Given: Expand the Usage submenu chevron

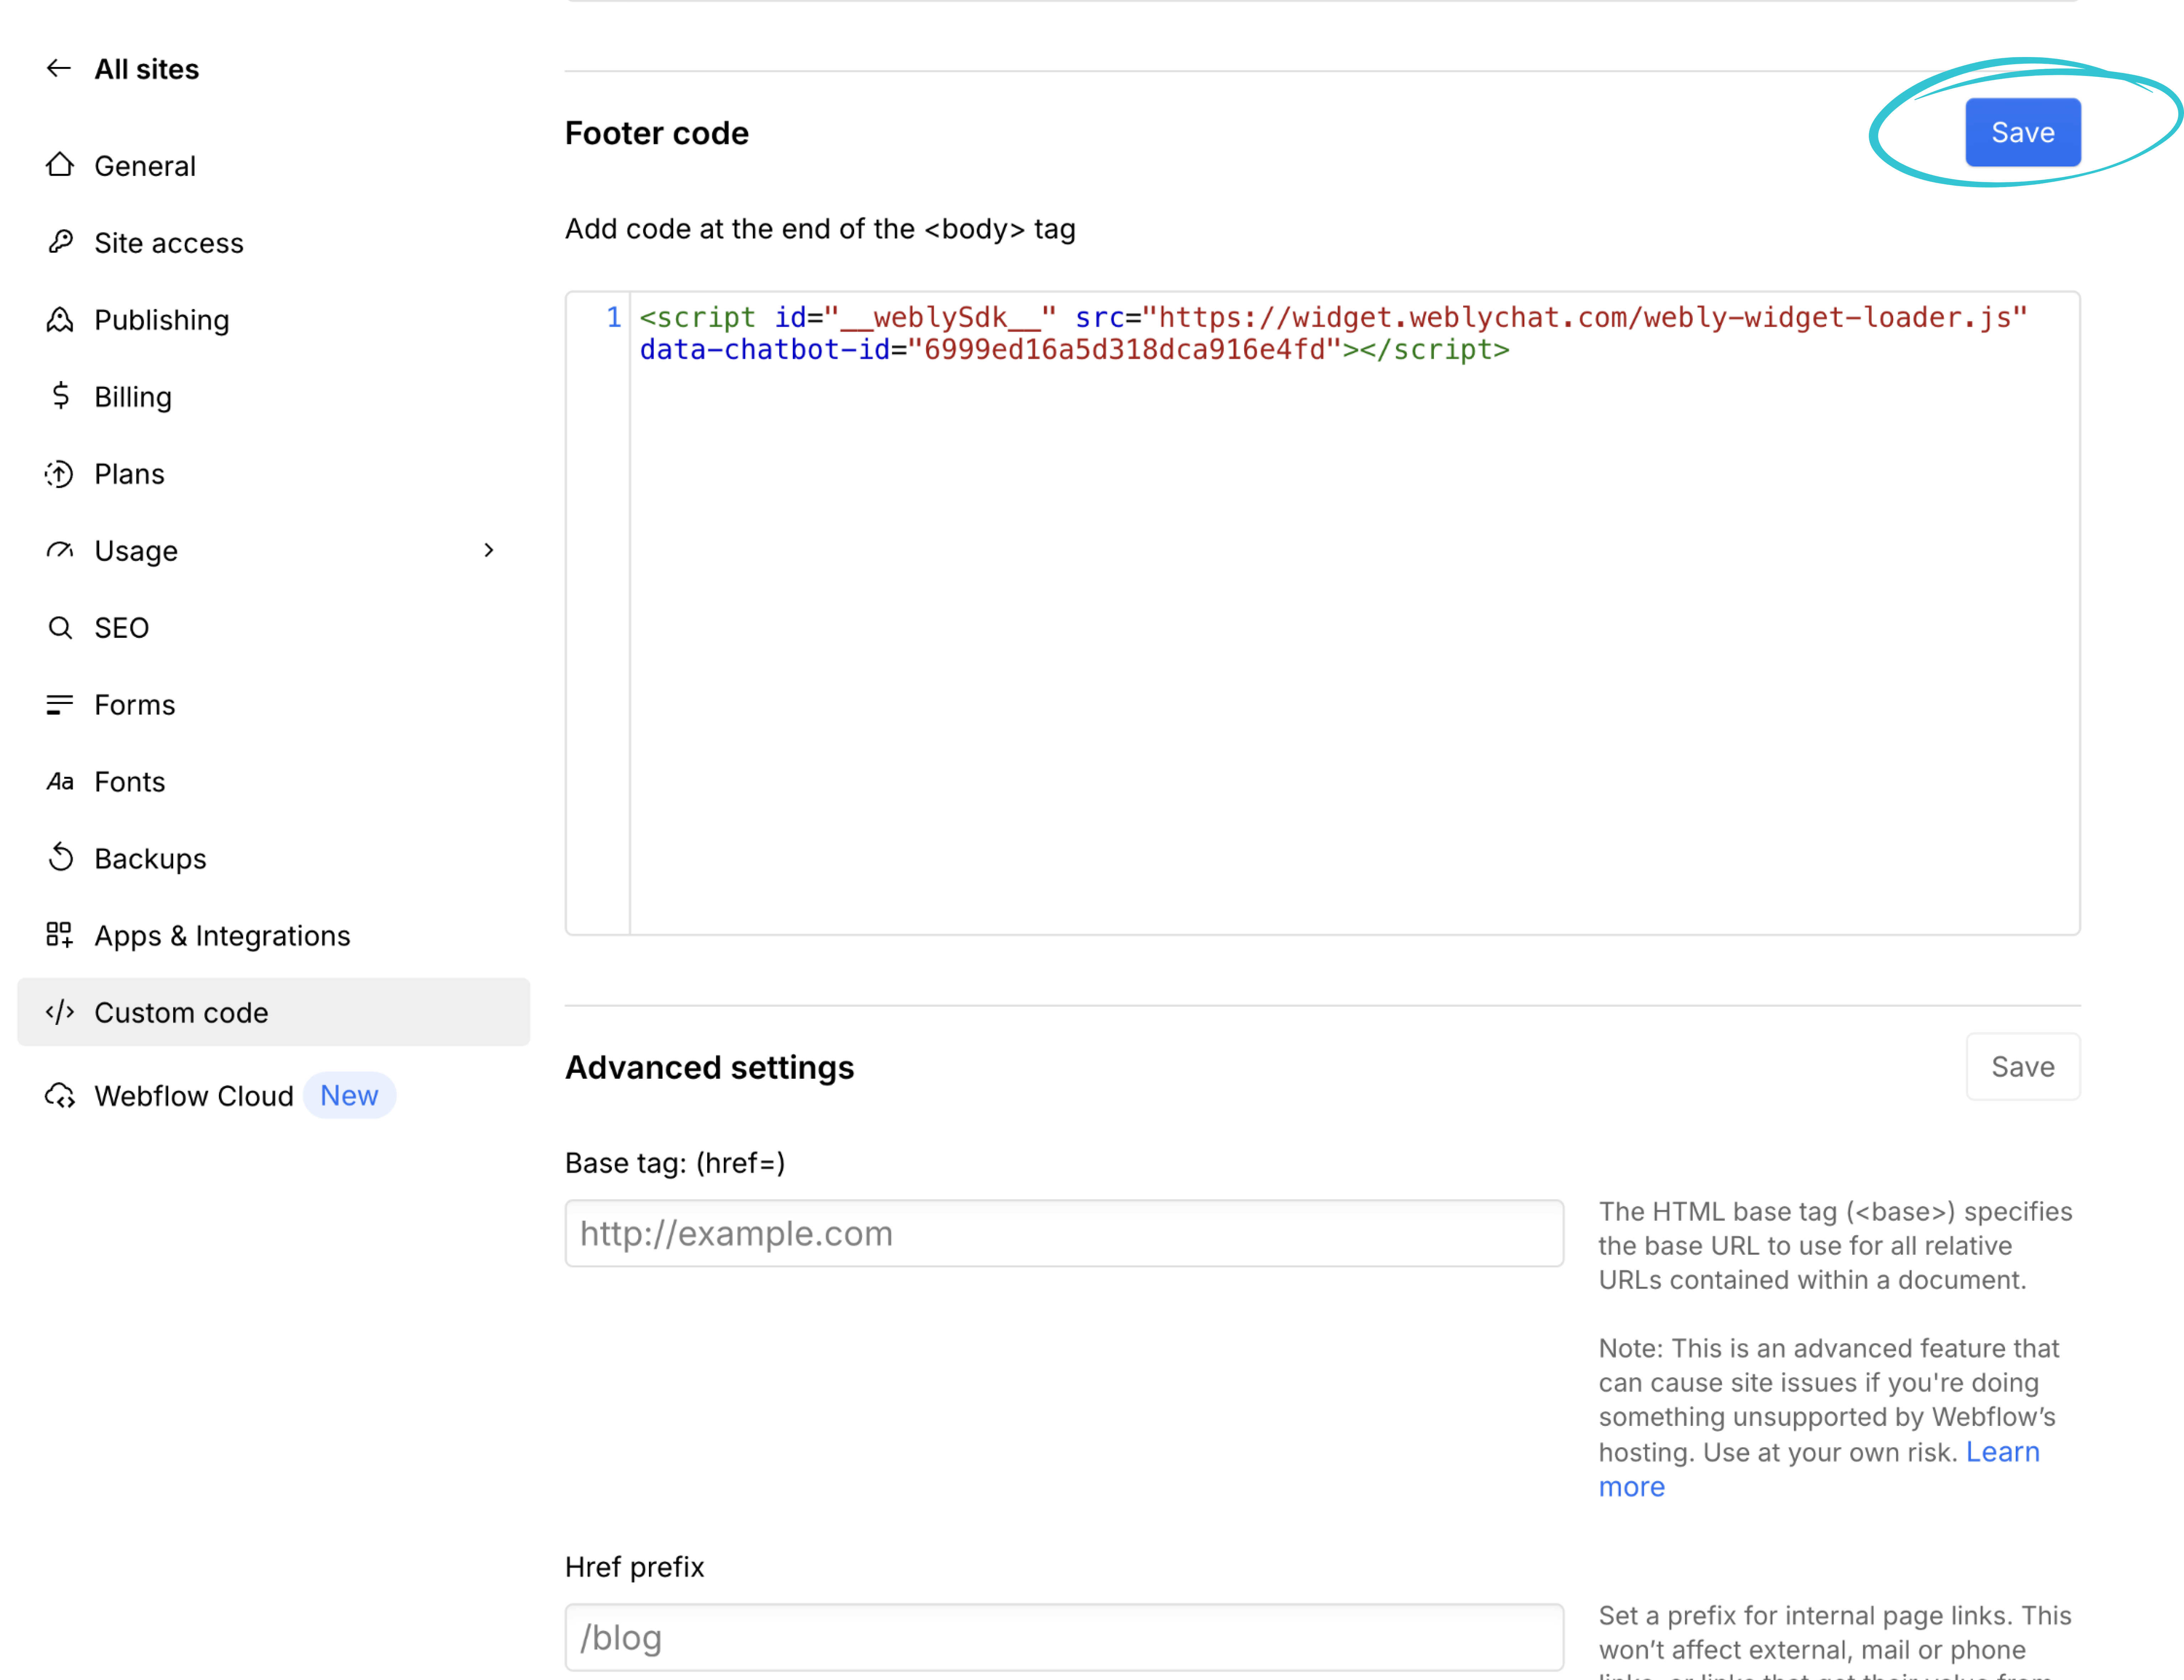Looking at the screenshot, I should tap(488, 550).
